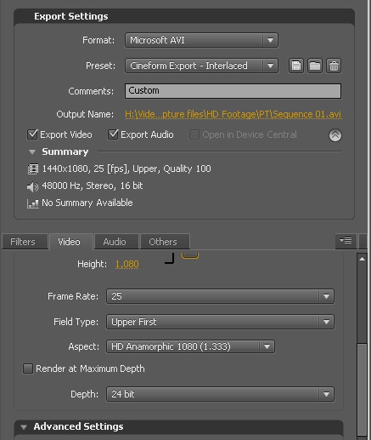Open the tab panel flyout menu icon

tap(346, 241)
